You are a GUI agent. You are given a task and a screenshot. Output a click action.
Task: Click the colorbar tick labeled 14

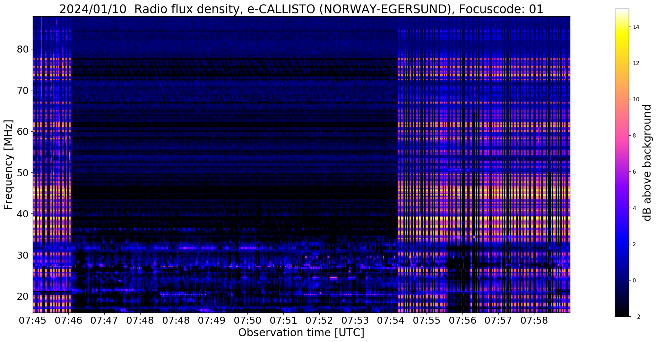click(636, 27)
